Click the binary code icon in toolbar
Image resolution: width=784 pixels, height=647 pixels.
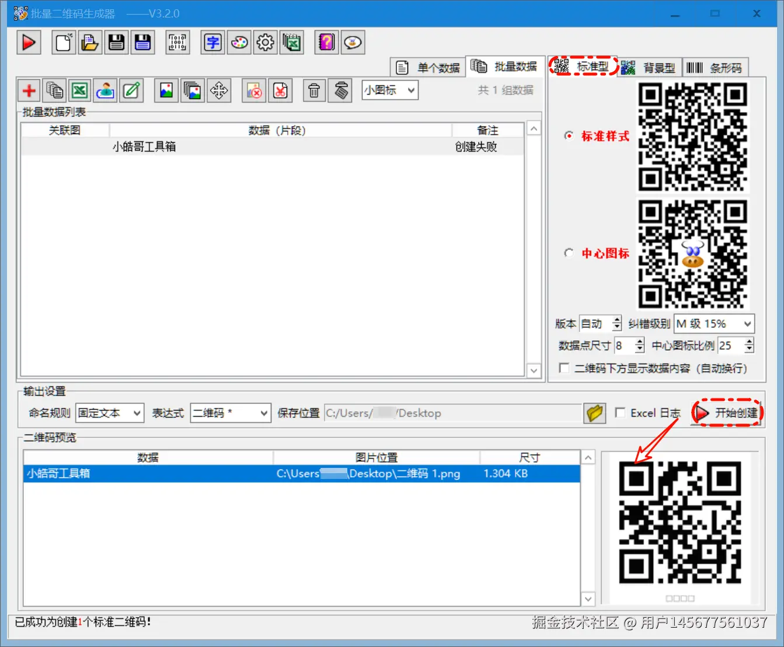pos(177,43)
